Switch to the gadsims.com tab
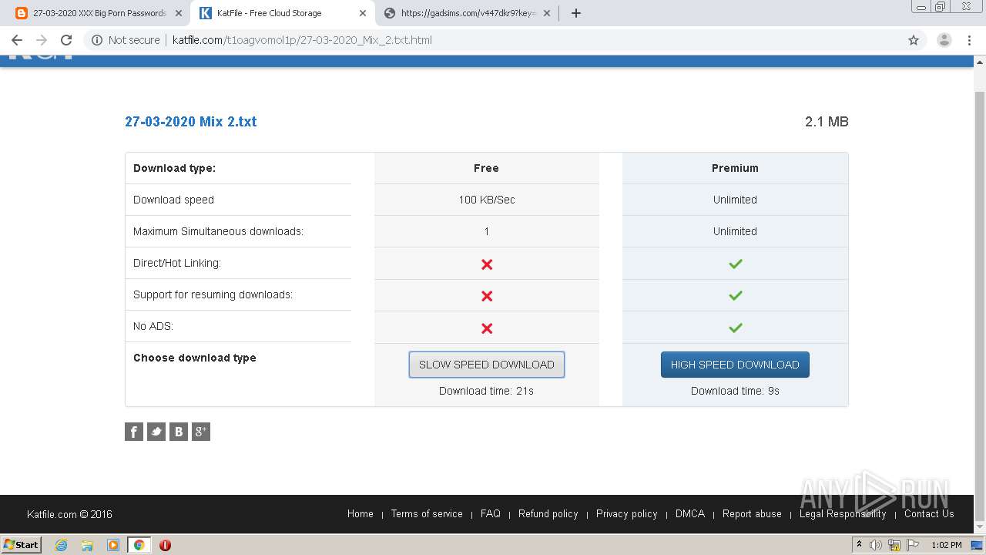The height and width of the screenshot is (555, 986). tap(466, 13)
